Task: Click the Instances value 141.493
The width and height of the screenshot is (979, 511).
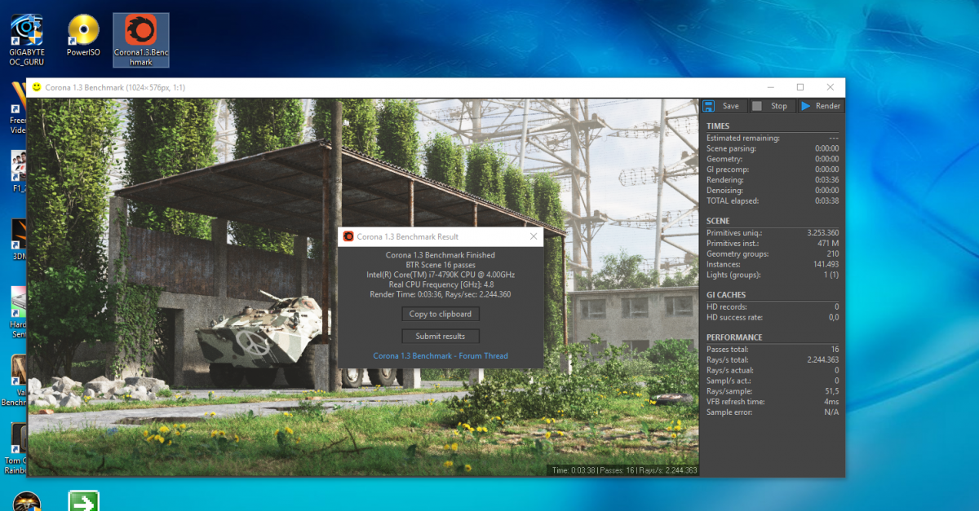Action: (x=826, y=264)
